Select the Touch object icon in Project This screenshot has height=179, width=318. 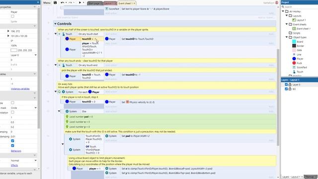294,72
